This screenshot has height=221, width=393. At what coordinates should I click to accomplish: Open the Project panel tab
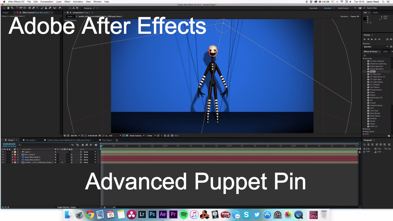click(x=6, y=13)
